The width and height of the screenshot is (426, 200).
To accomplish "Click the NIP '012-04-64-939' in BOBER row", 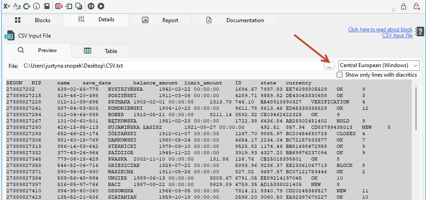I will 78,115.
